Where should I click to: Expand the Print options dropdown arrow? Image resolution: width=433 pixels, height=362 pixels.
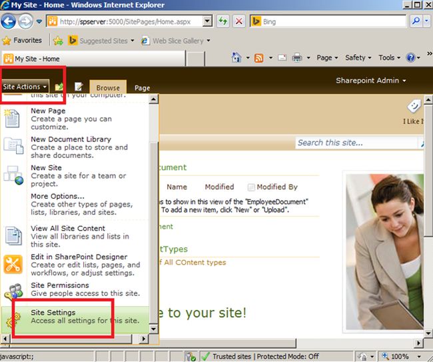click(x=308, y=58)
